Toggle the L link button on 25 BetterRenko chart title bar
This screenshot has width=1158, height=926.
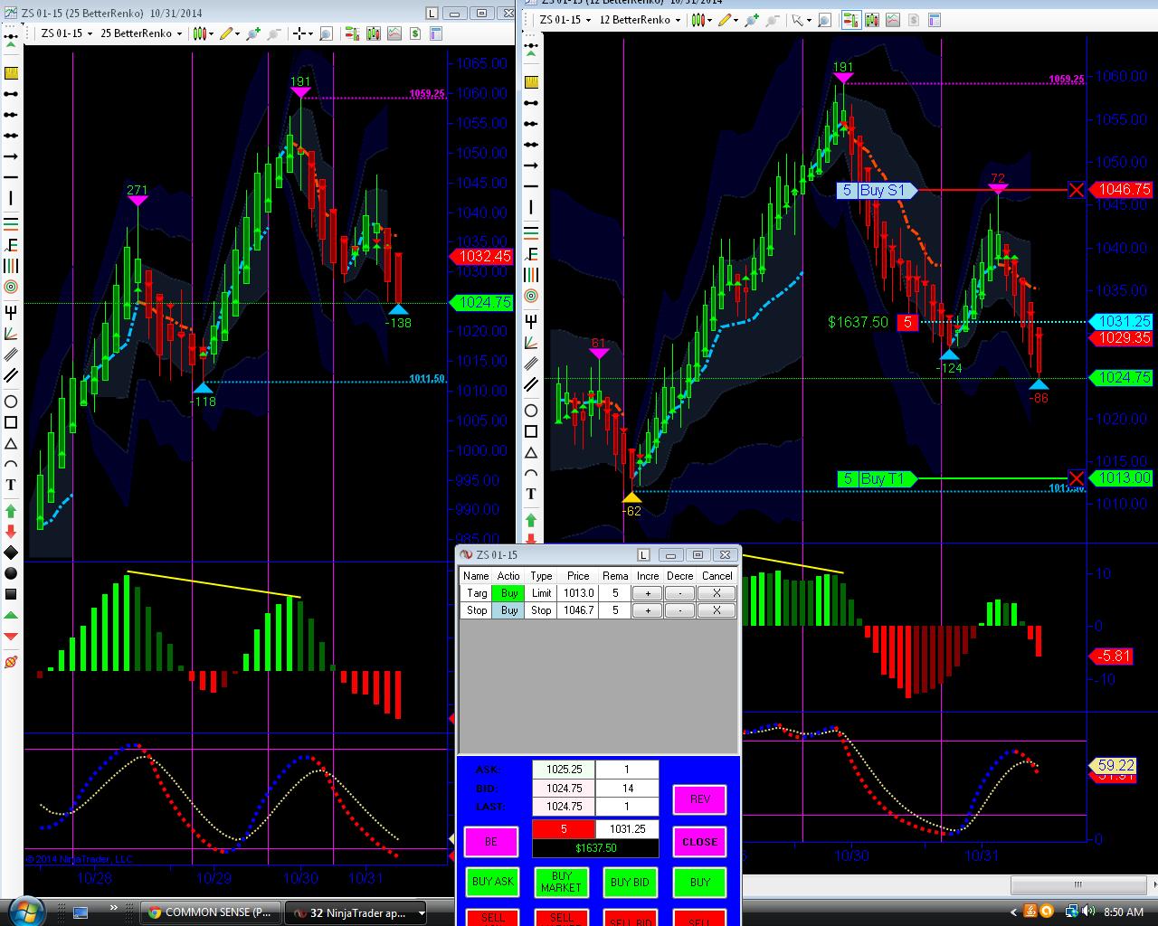click(x=432, y=14)
